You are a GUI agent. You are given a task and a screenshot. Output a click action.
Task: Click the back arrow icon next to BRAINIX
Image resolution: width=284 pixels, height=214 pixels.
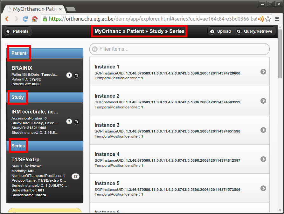(77, 75)
